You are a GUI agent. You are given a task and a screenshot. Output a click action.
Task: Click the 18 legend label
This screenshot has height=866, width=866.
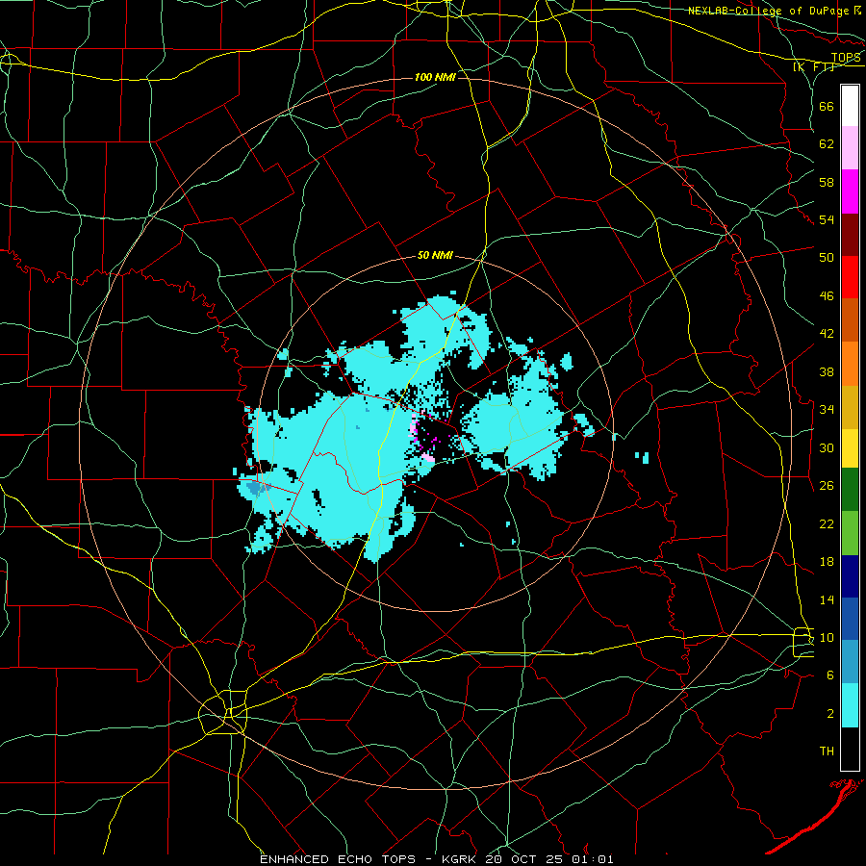(827, 562)
